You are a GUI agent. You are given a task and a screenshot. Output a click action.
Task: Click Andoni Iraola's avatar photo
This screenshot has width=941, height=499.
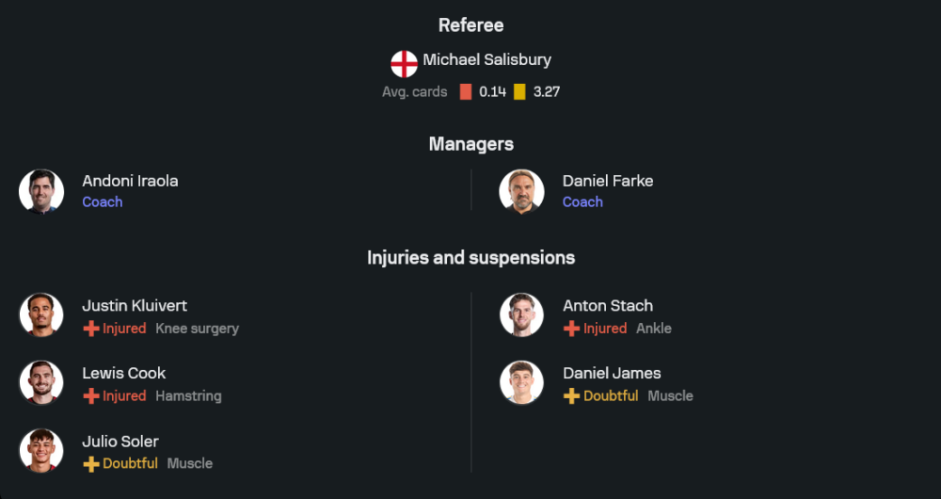41,191
